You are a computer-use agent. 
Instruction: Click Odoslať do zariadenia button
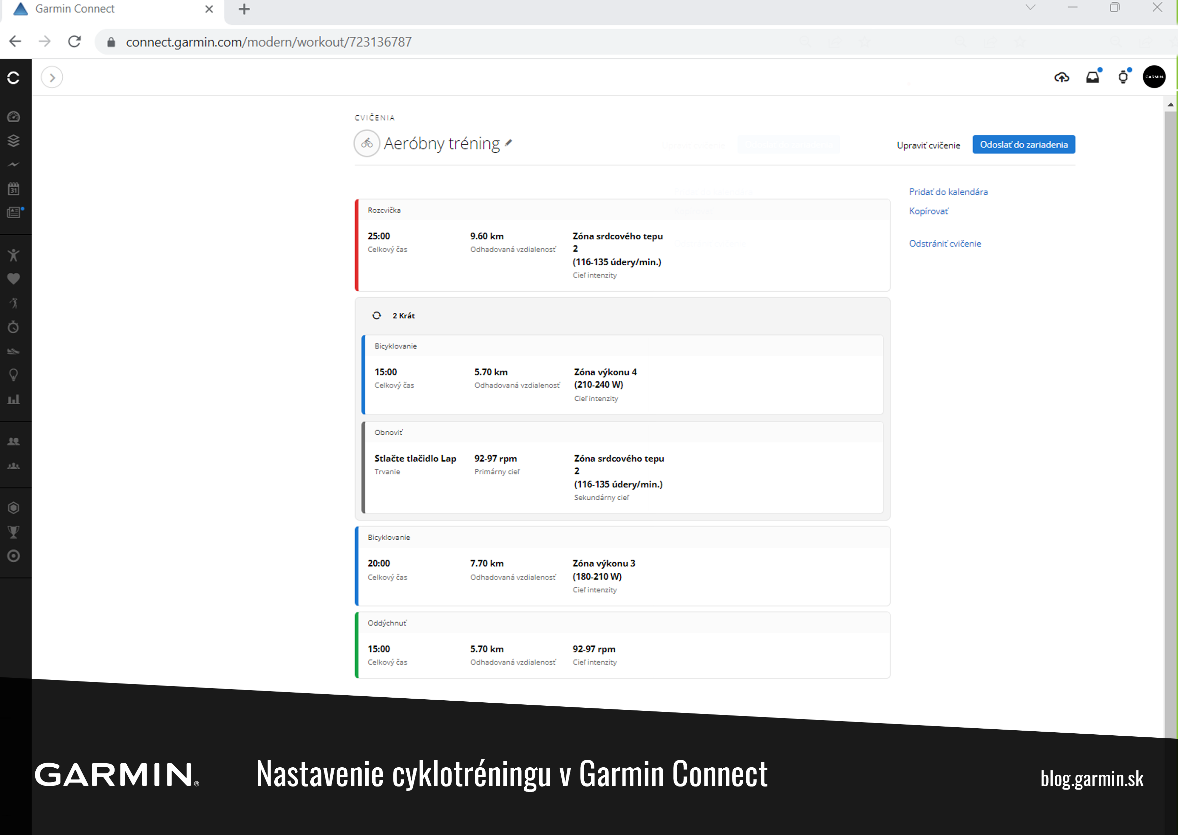pyautogui.click(x=1024, y=144)
